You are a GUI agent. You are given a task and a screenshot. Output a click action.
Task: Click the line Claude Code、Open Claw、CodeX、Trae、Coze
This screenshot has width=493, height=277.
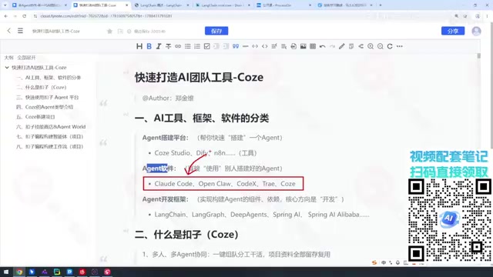pos(225,184)
